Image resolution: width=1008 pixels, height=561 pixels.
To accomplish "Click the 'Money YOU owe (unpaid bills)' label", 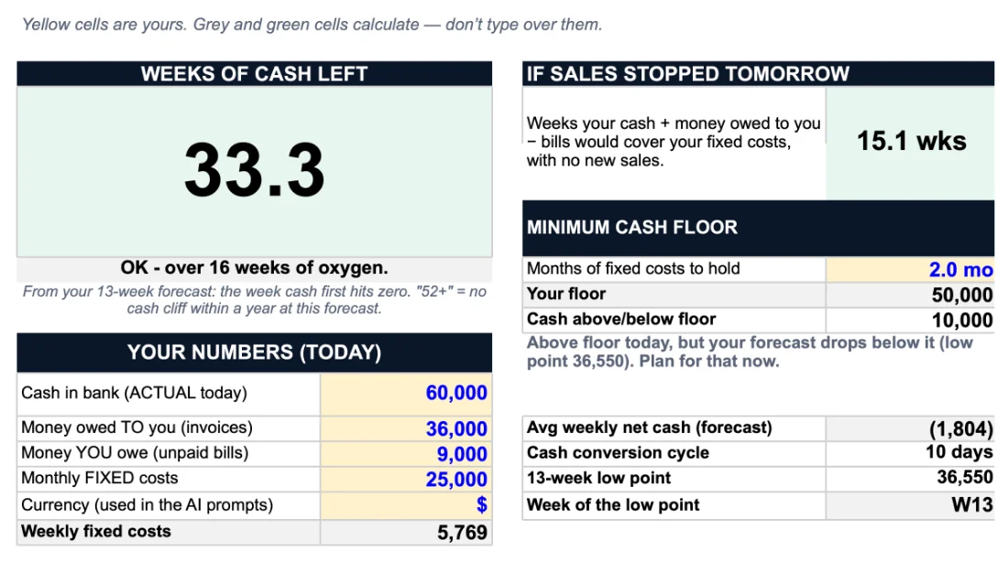I will tap(135, 453).
